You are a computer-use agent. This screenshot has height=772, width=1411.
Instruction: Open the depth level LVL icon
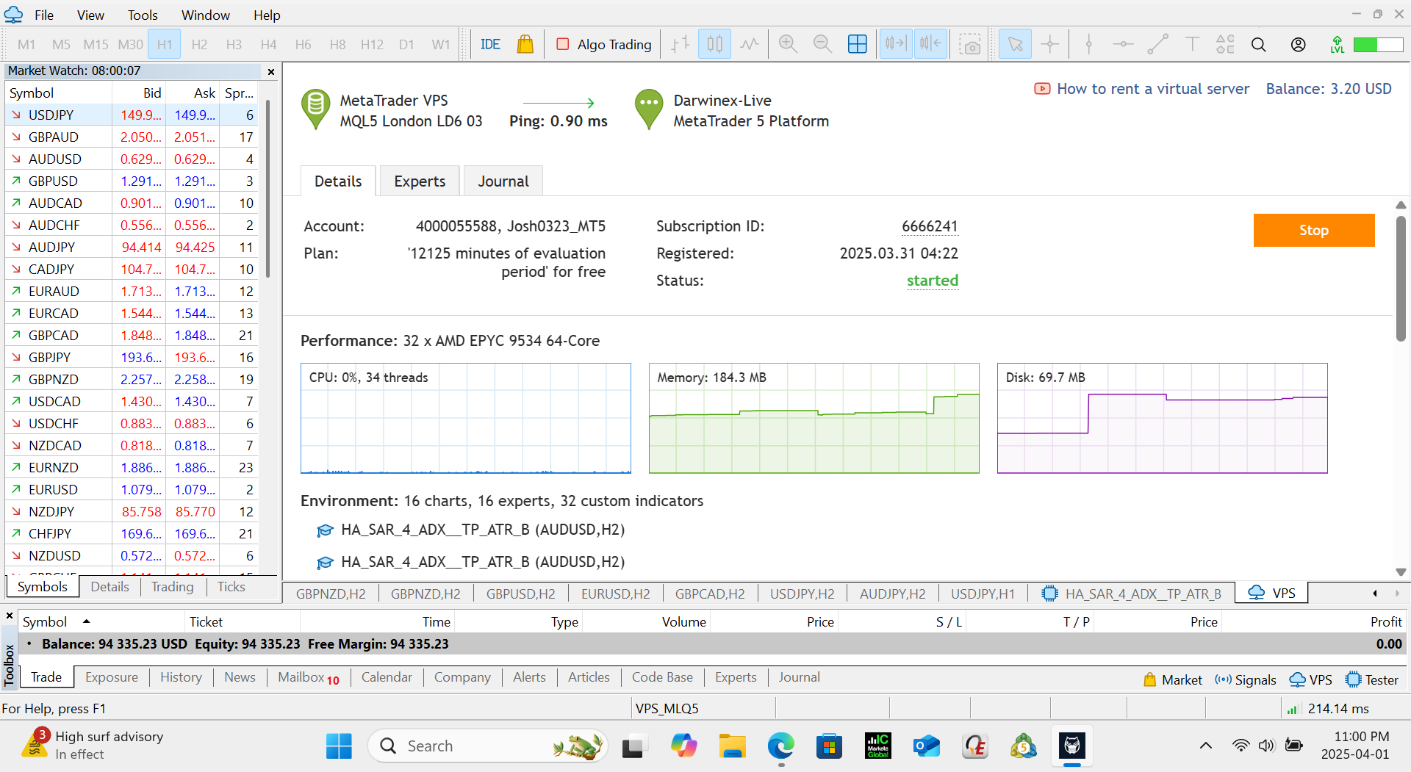[1337, 44]
